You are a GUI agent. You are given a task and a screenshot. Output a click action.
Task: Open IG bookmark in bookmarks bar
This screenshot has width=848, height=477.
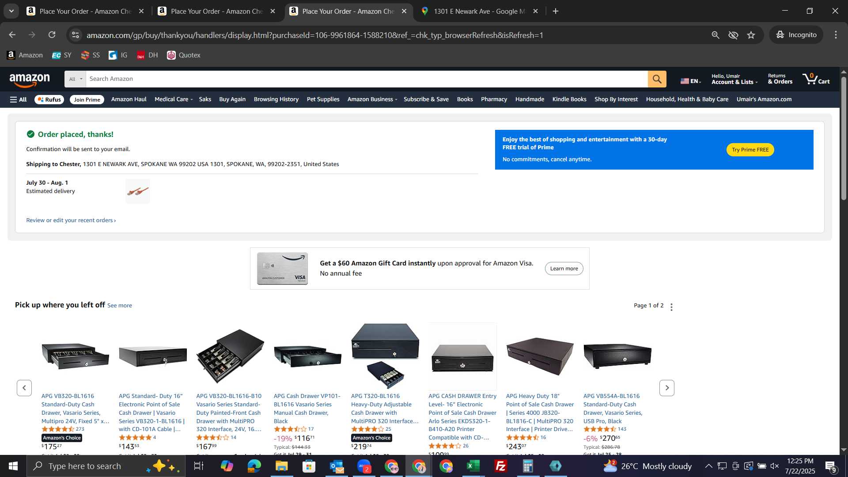pos(118,55)
